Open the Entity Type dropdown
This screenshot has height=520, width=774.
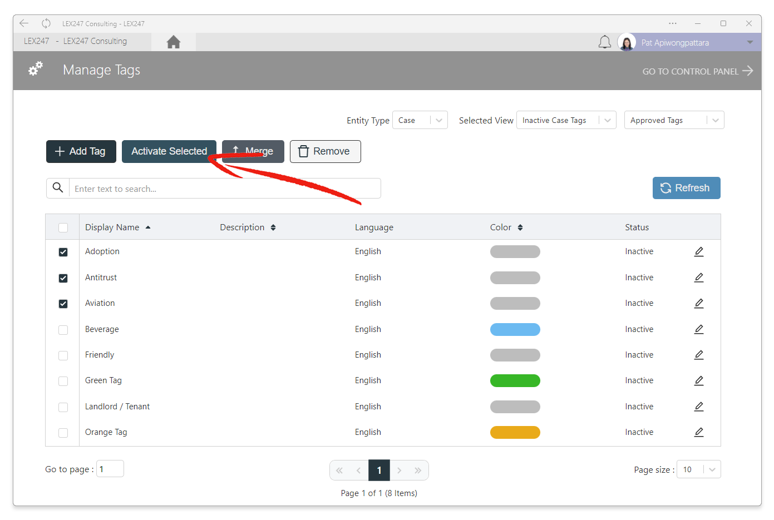[420, 120]
